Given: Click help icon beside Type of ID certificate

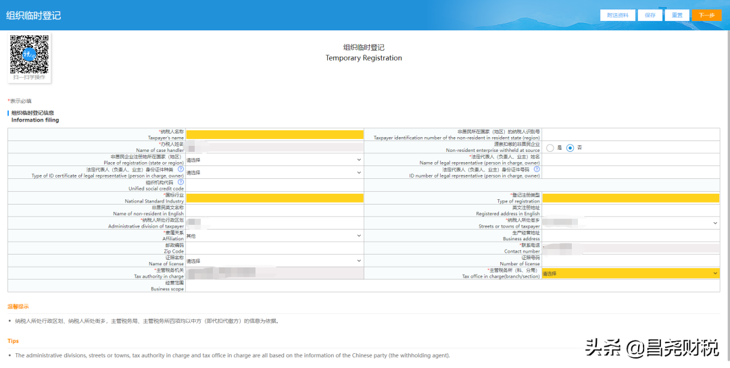Looking at the screenshot, I should (180, 169).
